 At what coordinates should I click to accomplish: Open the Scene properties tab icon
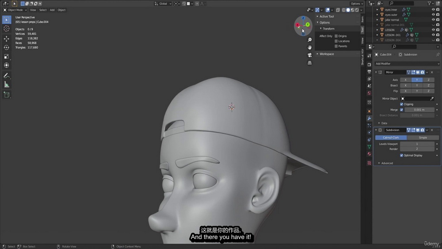[369, 86]
